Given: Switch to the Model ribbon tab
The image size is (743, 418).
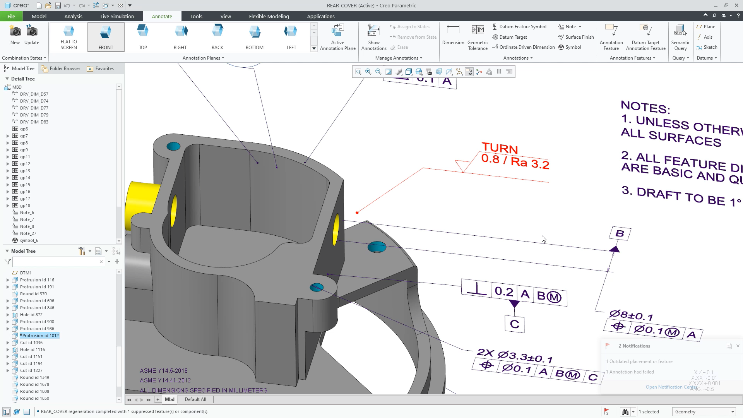Looking at the screenshot, I should pos(39,16).
